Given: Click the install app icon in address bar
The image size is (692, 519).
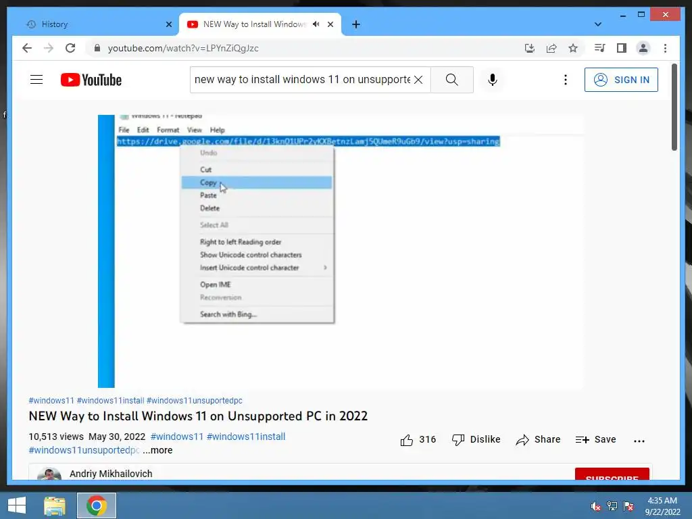Looking at the screenshot, I should tap(530, 48).
